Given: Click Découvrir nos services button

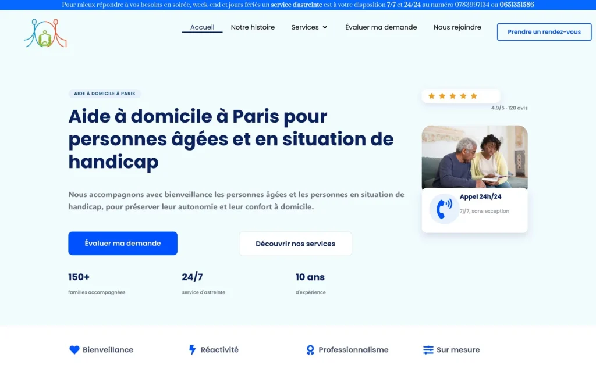Looking at the screenshot, I should click(x=295, y=244).
